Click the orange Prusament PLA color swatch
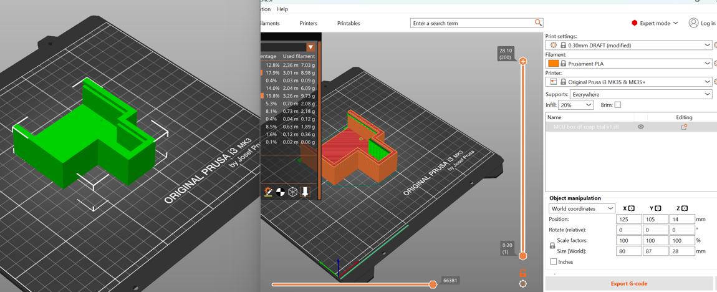This screenshot has width=717, height=292. click(553, 64)
